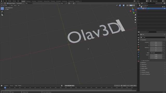The image size is (166, 93).
Task: Open the Modifiers wrench tab icon
Action: coord(139,52)
